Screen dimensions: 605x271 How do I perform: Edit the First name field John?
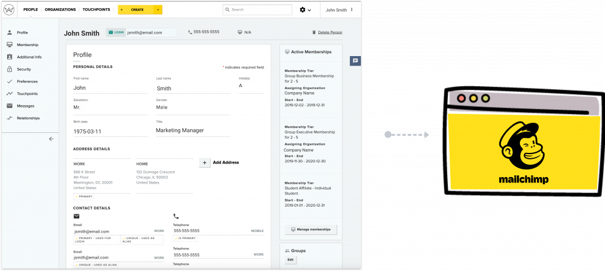click(x=110, y=87)
